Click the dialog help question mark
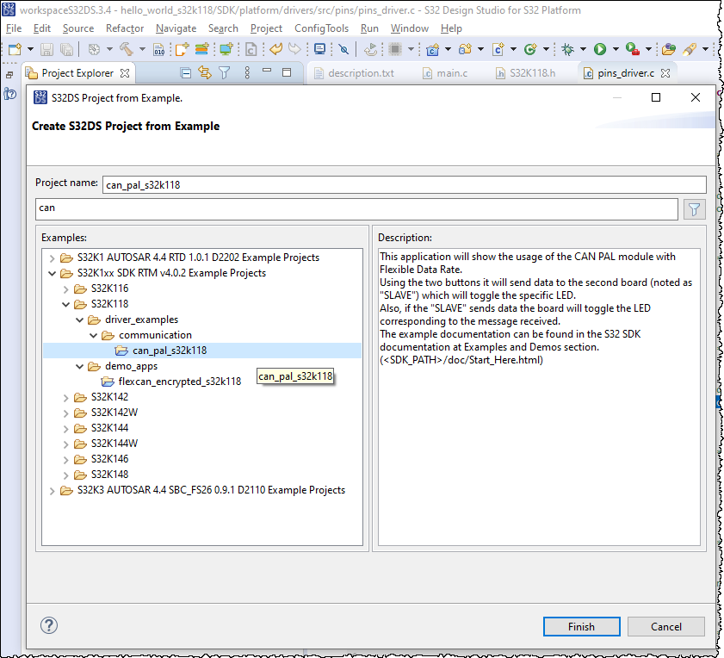This screenshot has height=658, width=724. pyautogui.click(x=49, y=625)
